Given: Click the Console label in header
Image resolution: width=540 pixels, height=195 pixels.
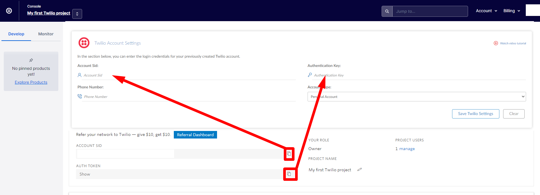Looking at the screenshot, I should 34,6.
